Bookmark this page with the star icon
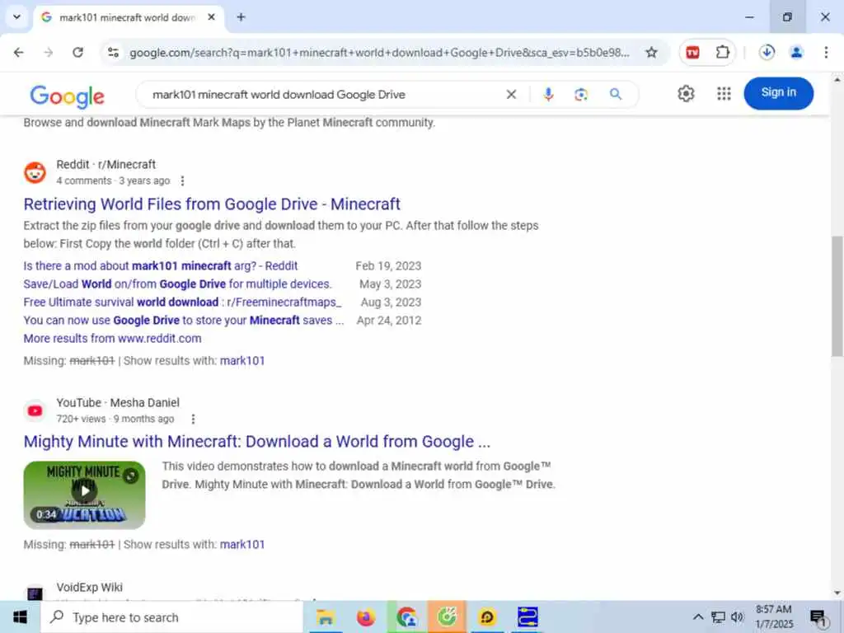Screen dimensions: 844x633 pos(651,52)
